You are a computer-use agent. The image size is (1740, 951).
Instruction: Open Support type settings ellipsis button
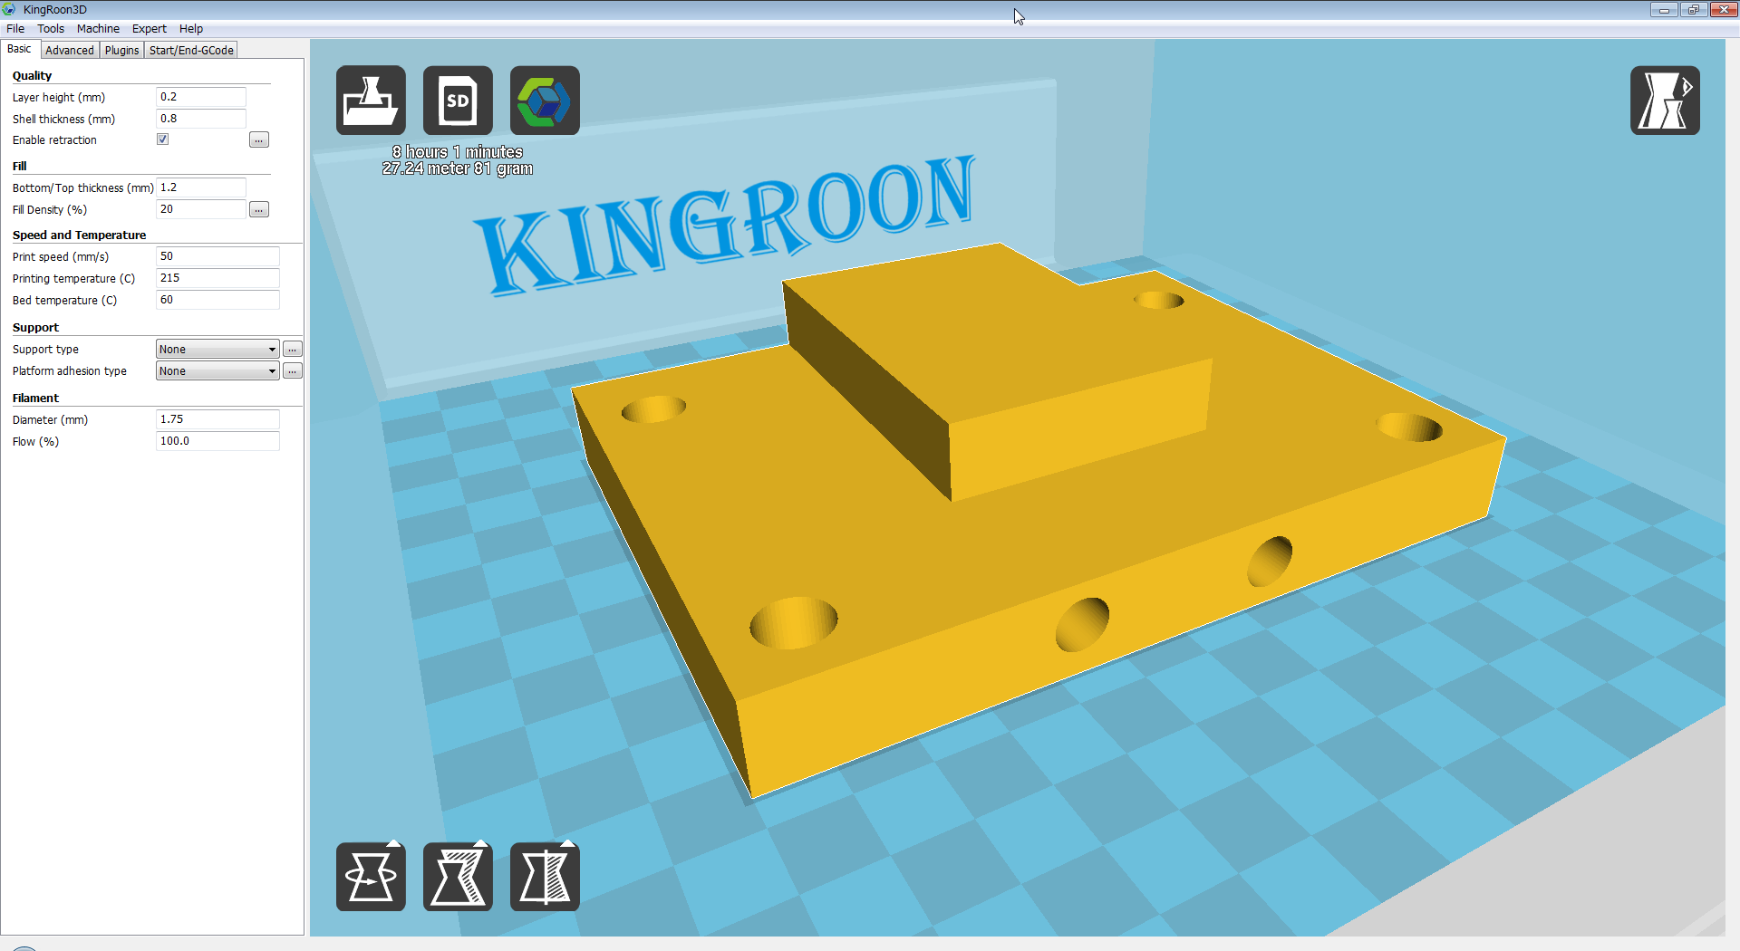tap(293, 350)
